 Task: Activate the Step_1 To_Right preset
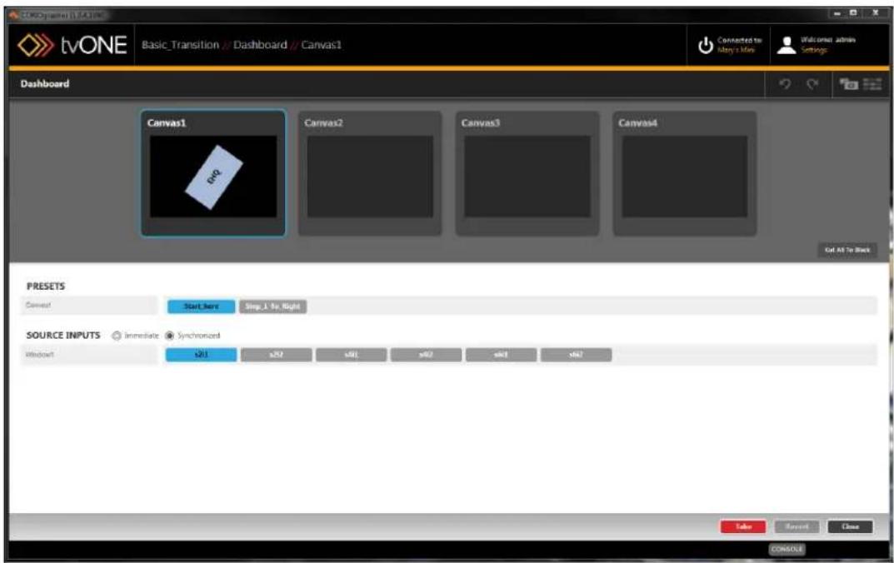pos(272,306)
